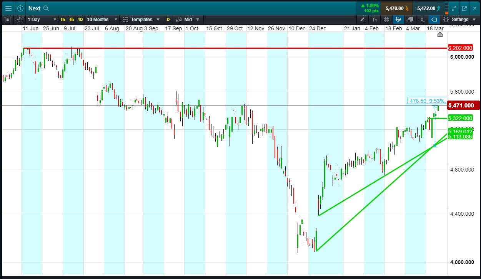The width and height of the screenshot is (481, 279).
Task: Pop out chart into new window
Action: coord(464,8)
